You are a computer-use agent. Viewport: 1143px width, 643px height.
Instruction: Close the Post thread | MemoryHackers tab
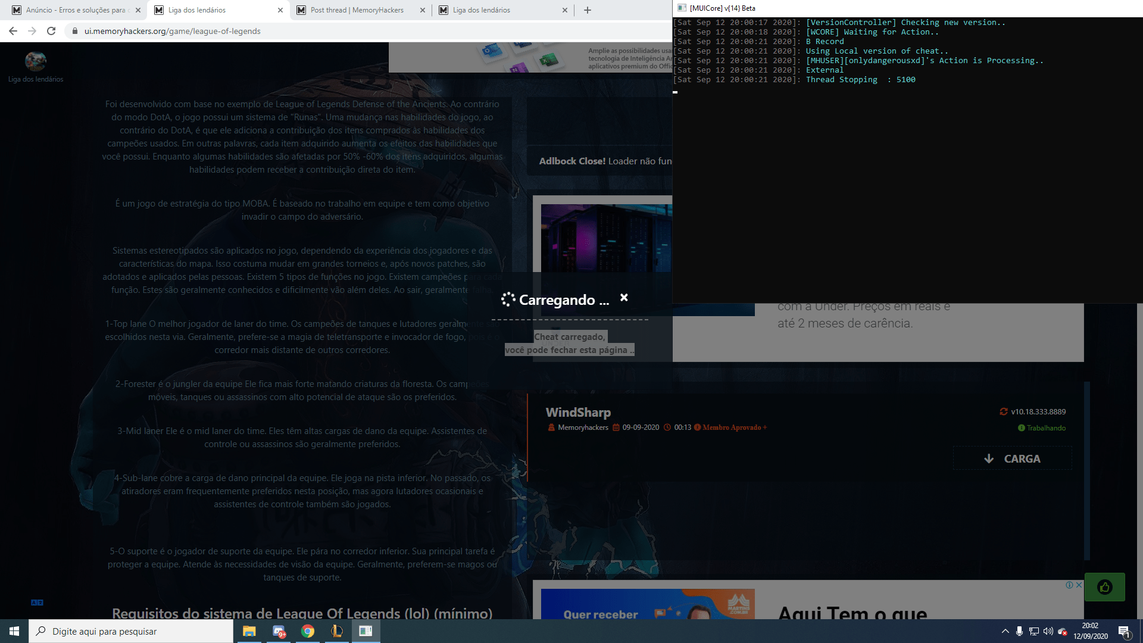(x=423, y=10)
